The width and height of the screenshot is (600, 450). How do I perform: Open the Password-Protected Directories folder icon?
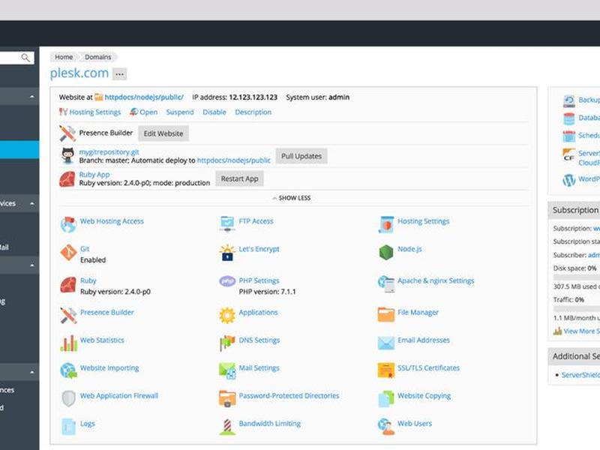point(227,399)
